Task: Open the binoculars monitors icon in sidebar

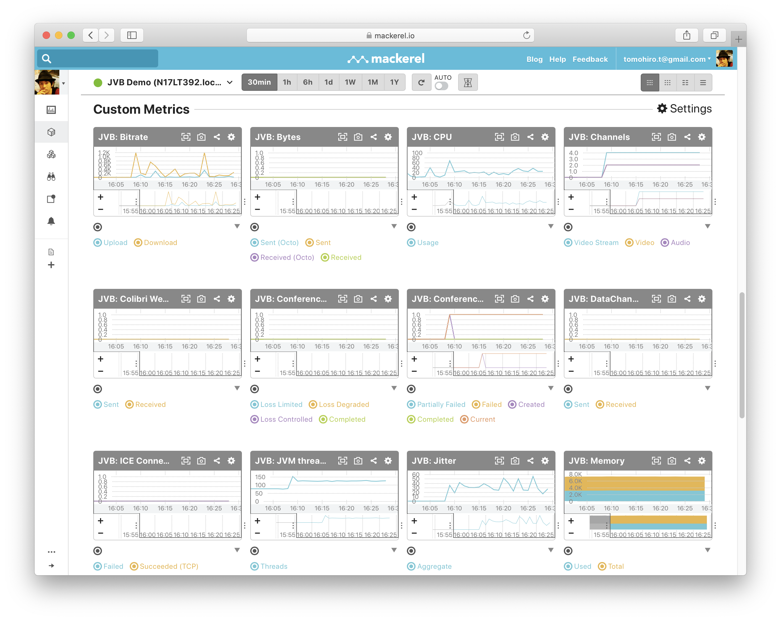Action: pyautogui.click(x=51, y=177)
